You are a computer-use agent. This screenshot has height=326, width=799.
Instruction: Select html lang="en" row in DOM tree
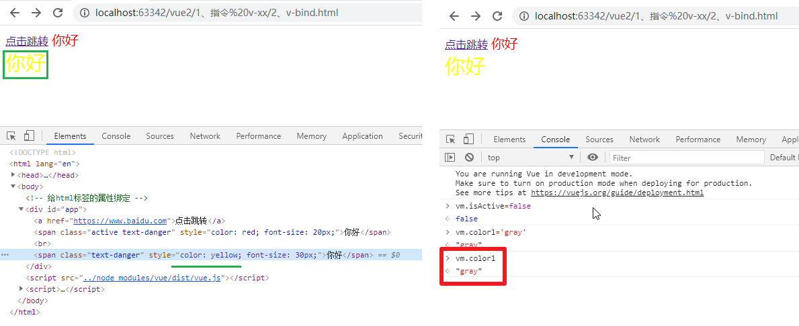[x=44, y=164]
